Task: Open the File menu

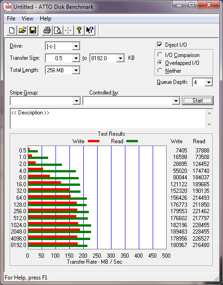Action: (x=11, y=19)
